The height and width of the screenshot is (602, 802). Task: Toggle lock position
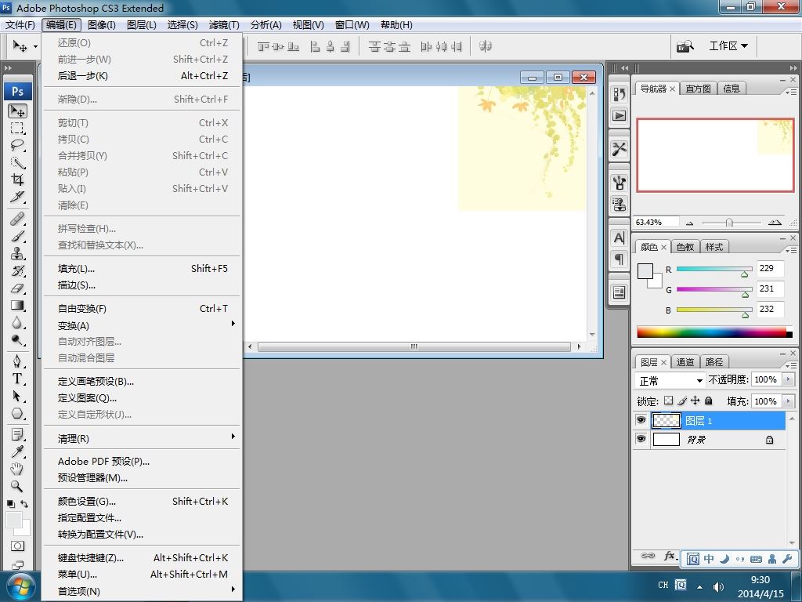pos(695,401)
